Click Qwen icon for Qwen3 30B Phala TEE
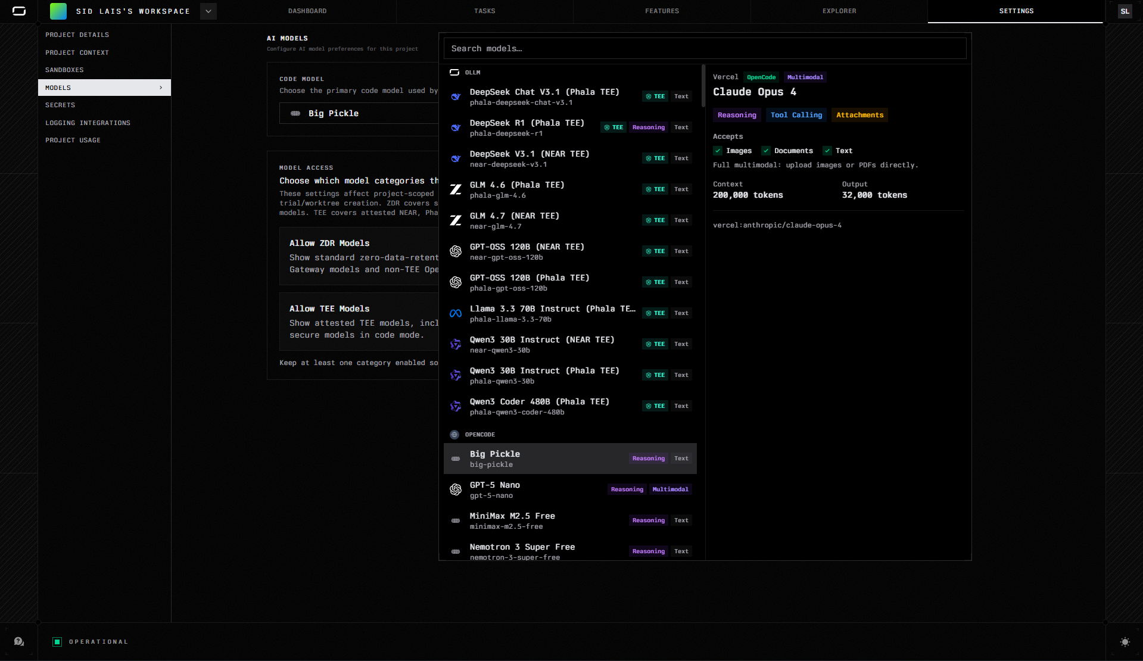Image resolution: width=1143 pixels, height=661 pixels. point(456,375)
